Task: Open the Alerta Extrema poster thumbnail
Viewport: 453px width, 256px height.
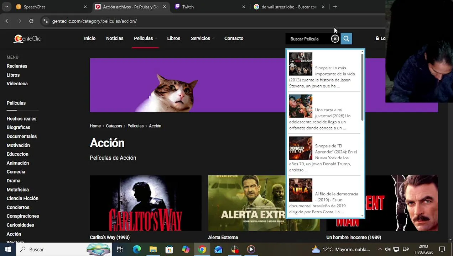Action: click(x=246, y=203)
